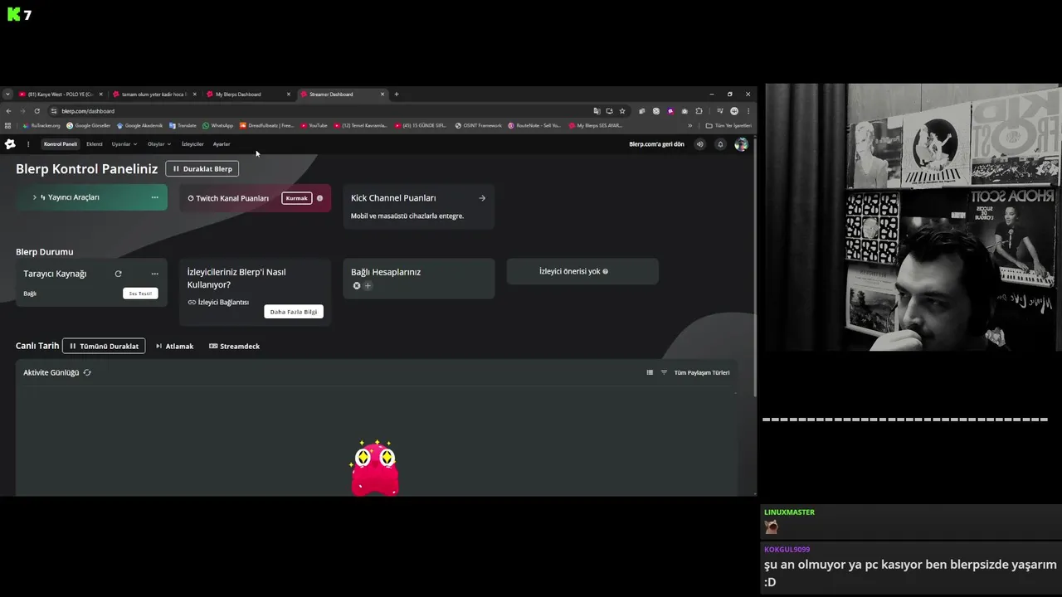Open the apps grid in bookmarks bar
1062x597 pixels.
coord(7,126)
